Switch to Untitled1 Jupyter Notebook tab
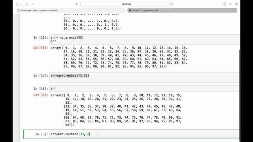The width and height of the screenshot is (253, 142). (182, 11)
